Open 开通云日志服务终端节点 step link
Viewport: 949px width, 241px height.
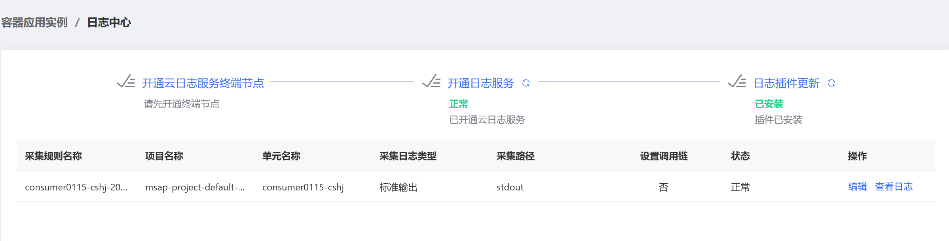[203, 83]
